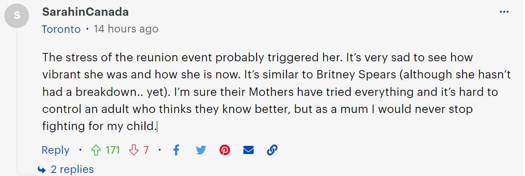Viewport: 525px width, 176px height.
Task: Click the grey S user avatar
Action: [x=17, y=16]
